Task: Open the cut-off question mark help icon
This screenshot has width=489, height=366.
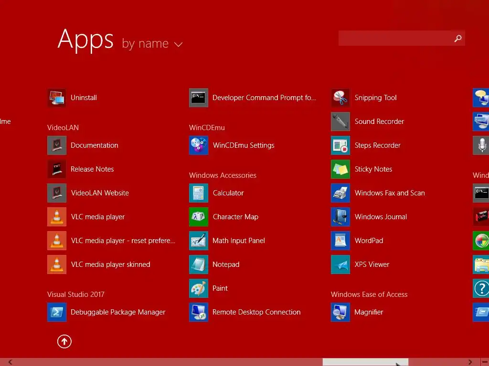Action: (481, 288)
